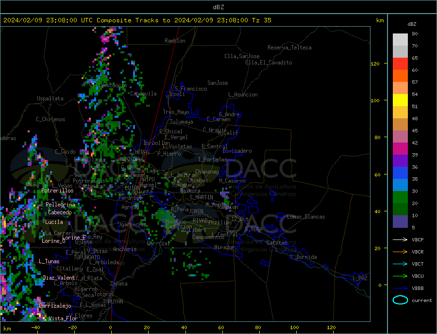This screenshot has width=437, height=334.
Task: Click the L_Tunas label
Action: pos(49,261)
